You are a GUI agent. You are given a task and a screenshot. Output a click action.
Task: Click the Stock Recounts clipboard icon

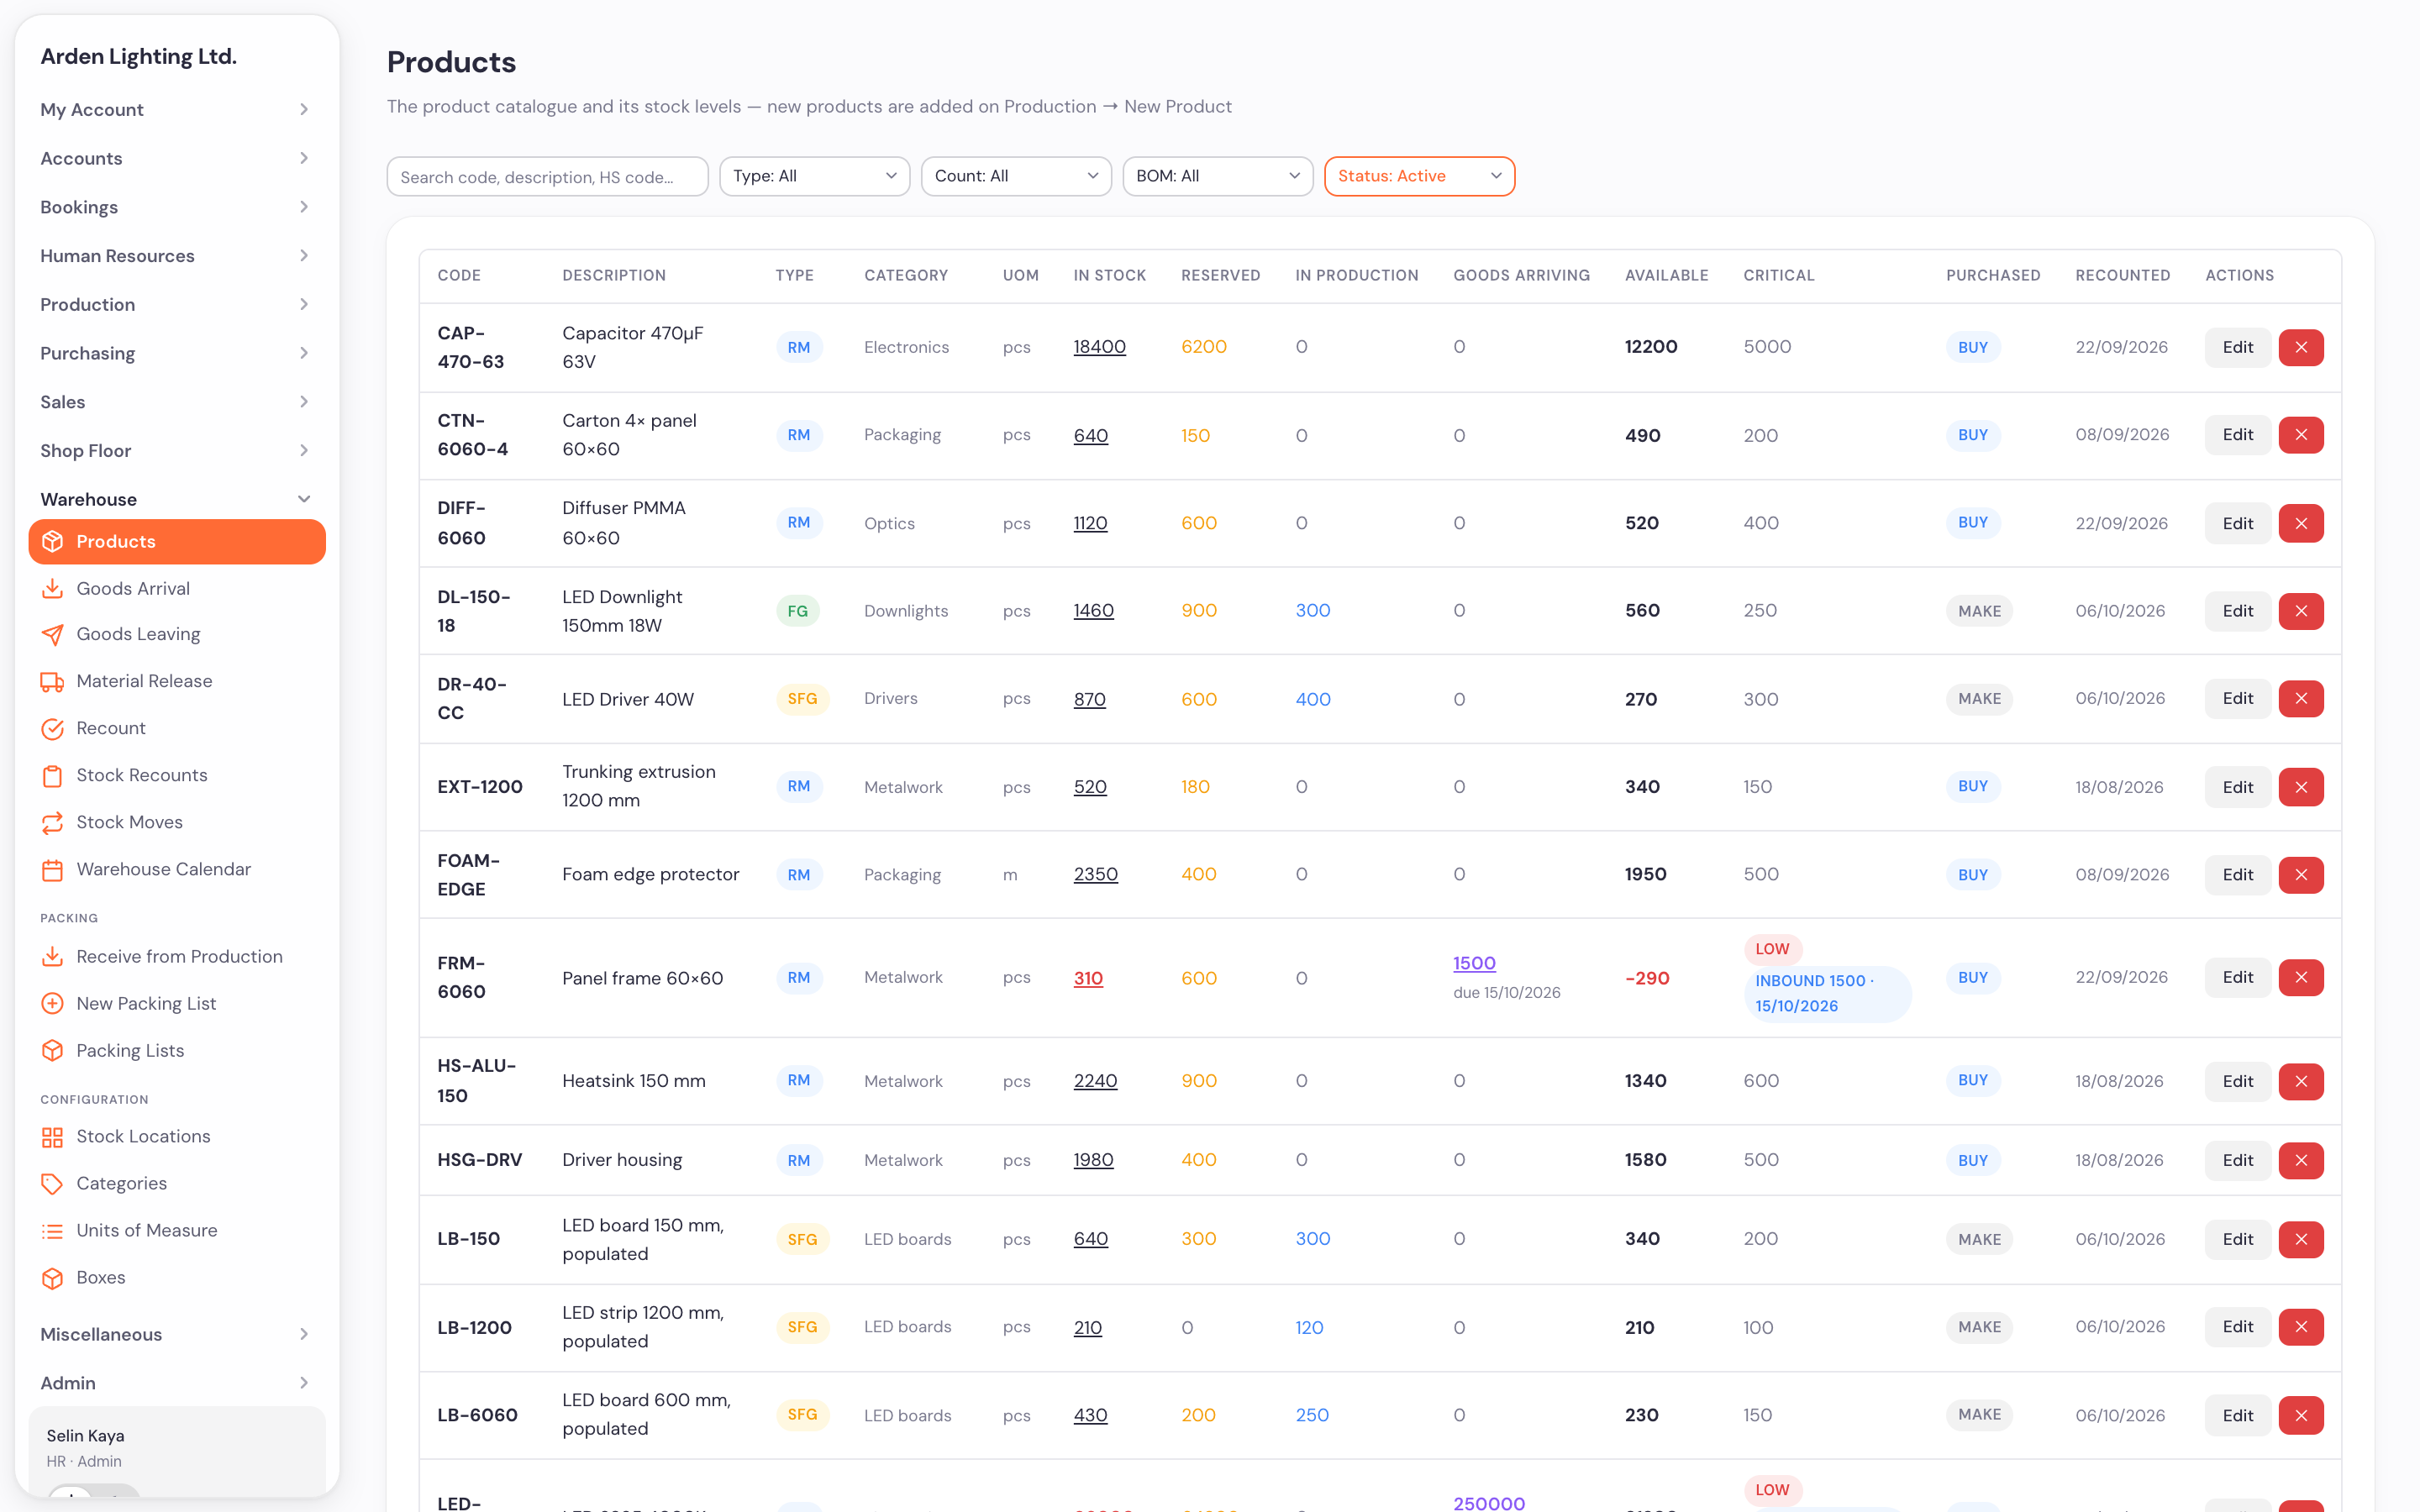52,775
